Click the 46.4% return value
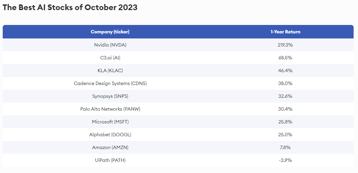 click(x=285, y=70)
